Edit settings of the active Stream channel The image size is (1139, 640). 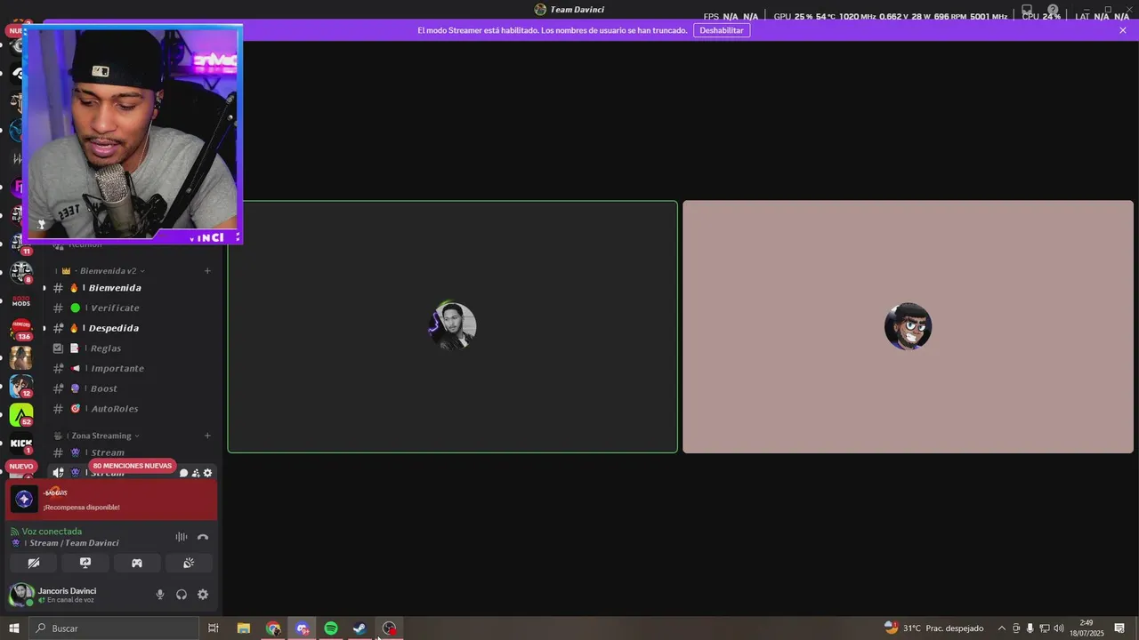[208, 473]
